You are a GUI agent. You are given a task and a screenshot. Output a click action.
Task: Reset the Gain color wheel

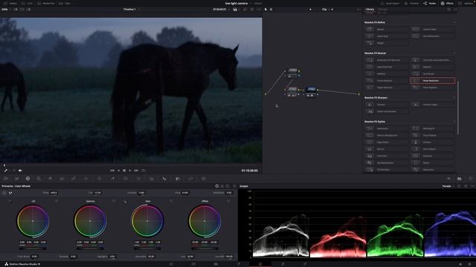[171, 201]
